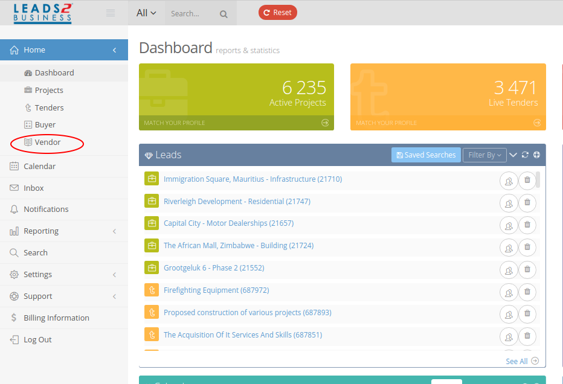The width and height of the screenshot is (563, 384).
Task: Toggle the sidebar hamburger menu
Action: (111, 13)
